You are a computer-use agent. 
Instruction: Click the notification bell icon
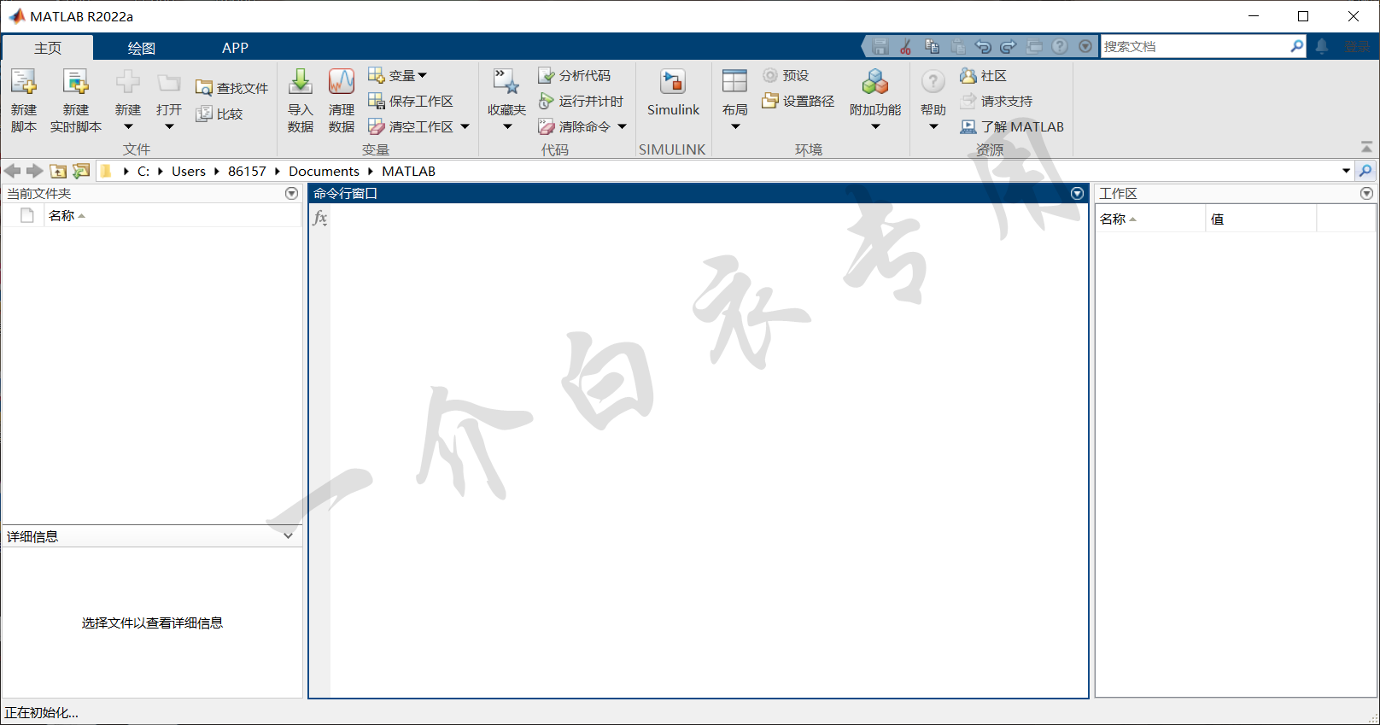point(1322,46)
